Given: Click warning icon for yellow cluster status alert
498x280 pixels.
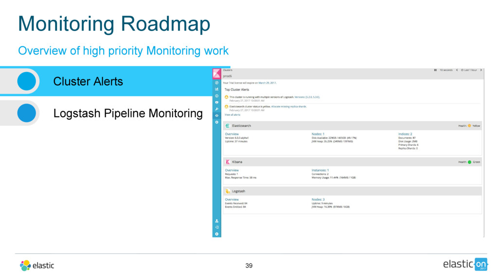Looking at the screenshot, I should point(227,106).
